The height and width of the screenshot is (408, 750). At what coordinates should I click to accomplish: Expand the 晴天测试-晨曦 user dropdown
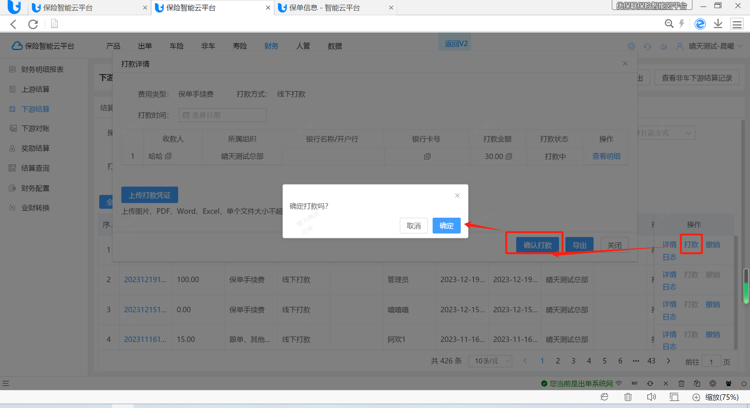[709, 46]
